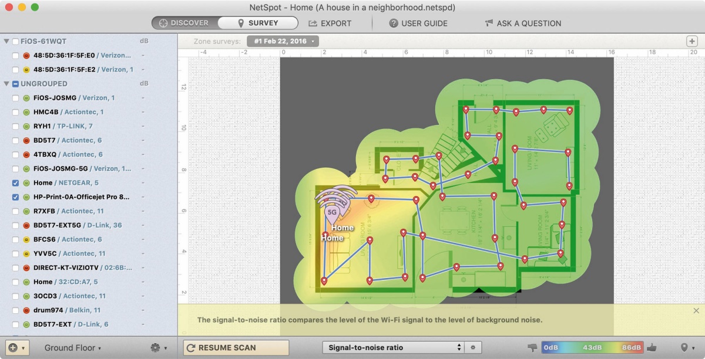The height and width of the screenshot is (359, 705).
Task: Collapse the UNGROUPED group triangle
Action: (6, 84)
